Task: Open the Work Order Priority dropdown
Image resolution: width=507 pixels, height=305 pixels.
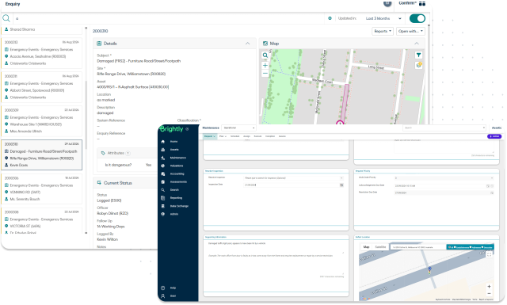Action: 444,178
